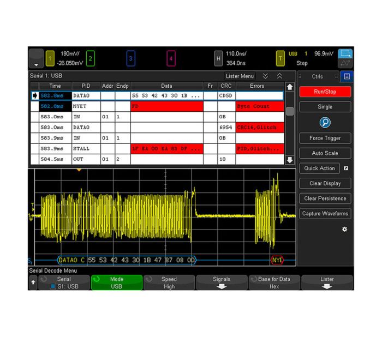The height and width of the screenshot is (349, 382).
Task: Open Quick Action configuration icon
Action: click(x=346, y=168)
